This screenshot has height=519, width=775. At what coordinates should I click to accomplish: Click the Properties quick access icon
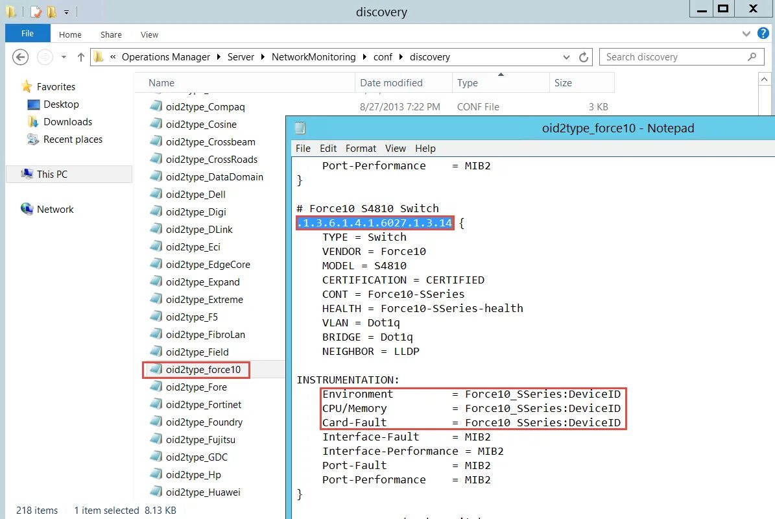pos(36,12)
